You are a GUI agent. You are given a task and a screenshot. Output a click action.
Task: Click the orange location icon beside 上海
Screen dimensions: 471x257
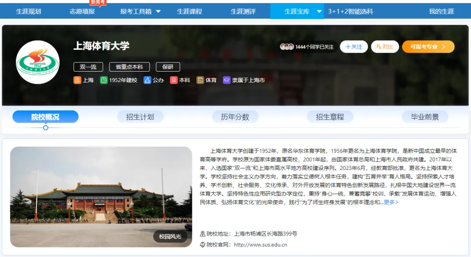tap(77, 80)
